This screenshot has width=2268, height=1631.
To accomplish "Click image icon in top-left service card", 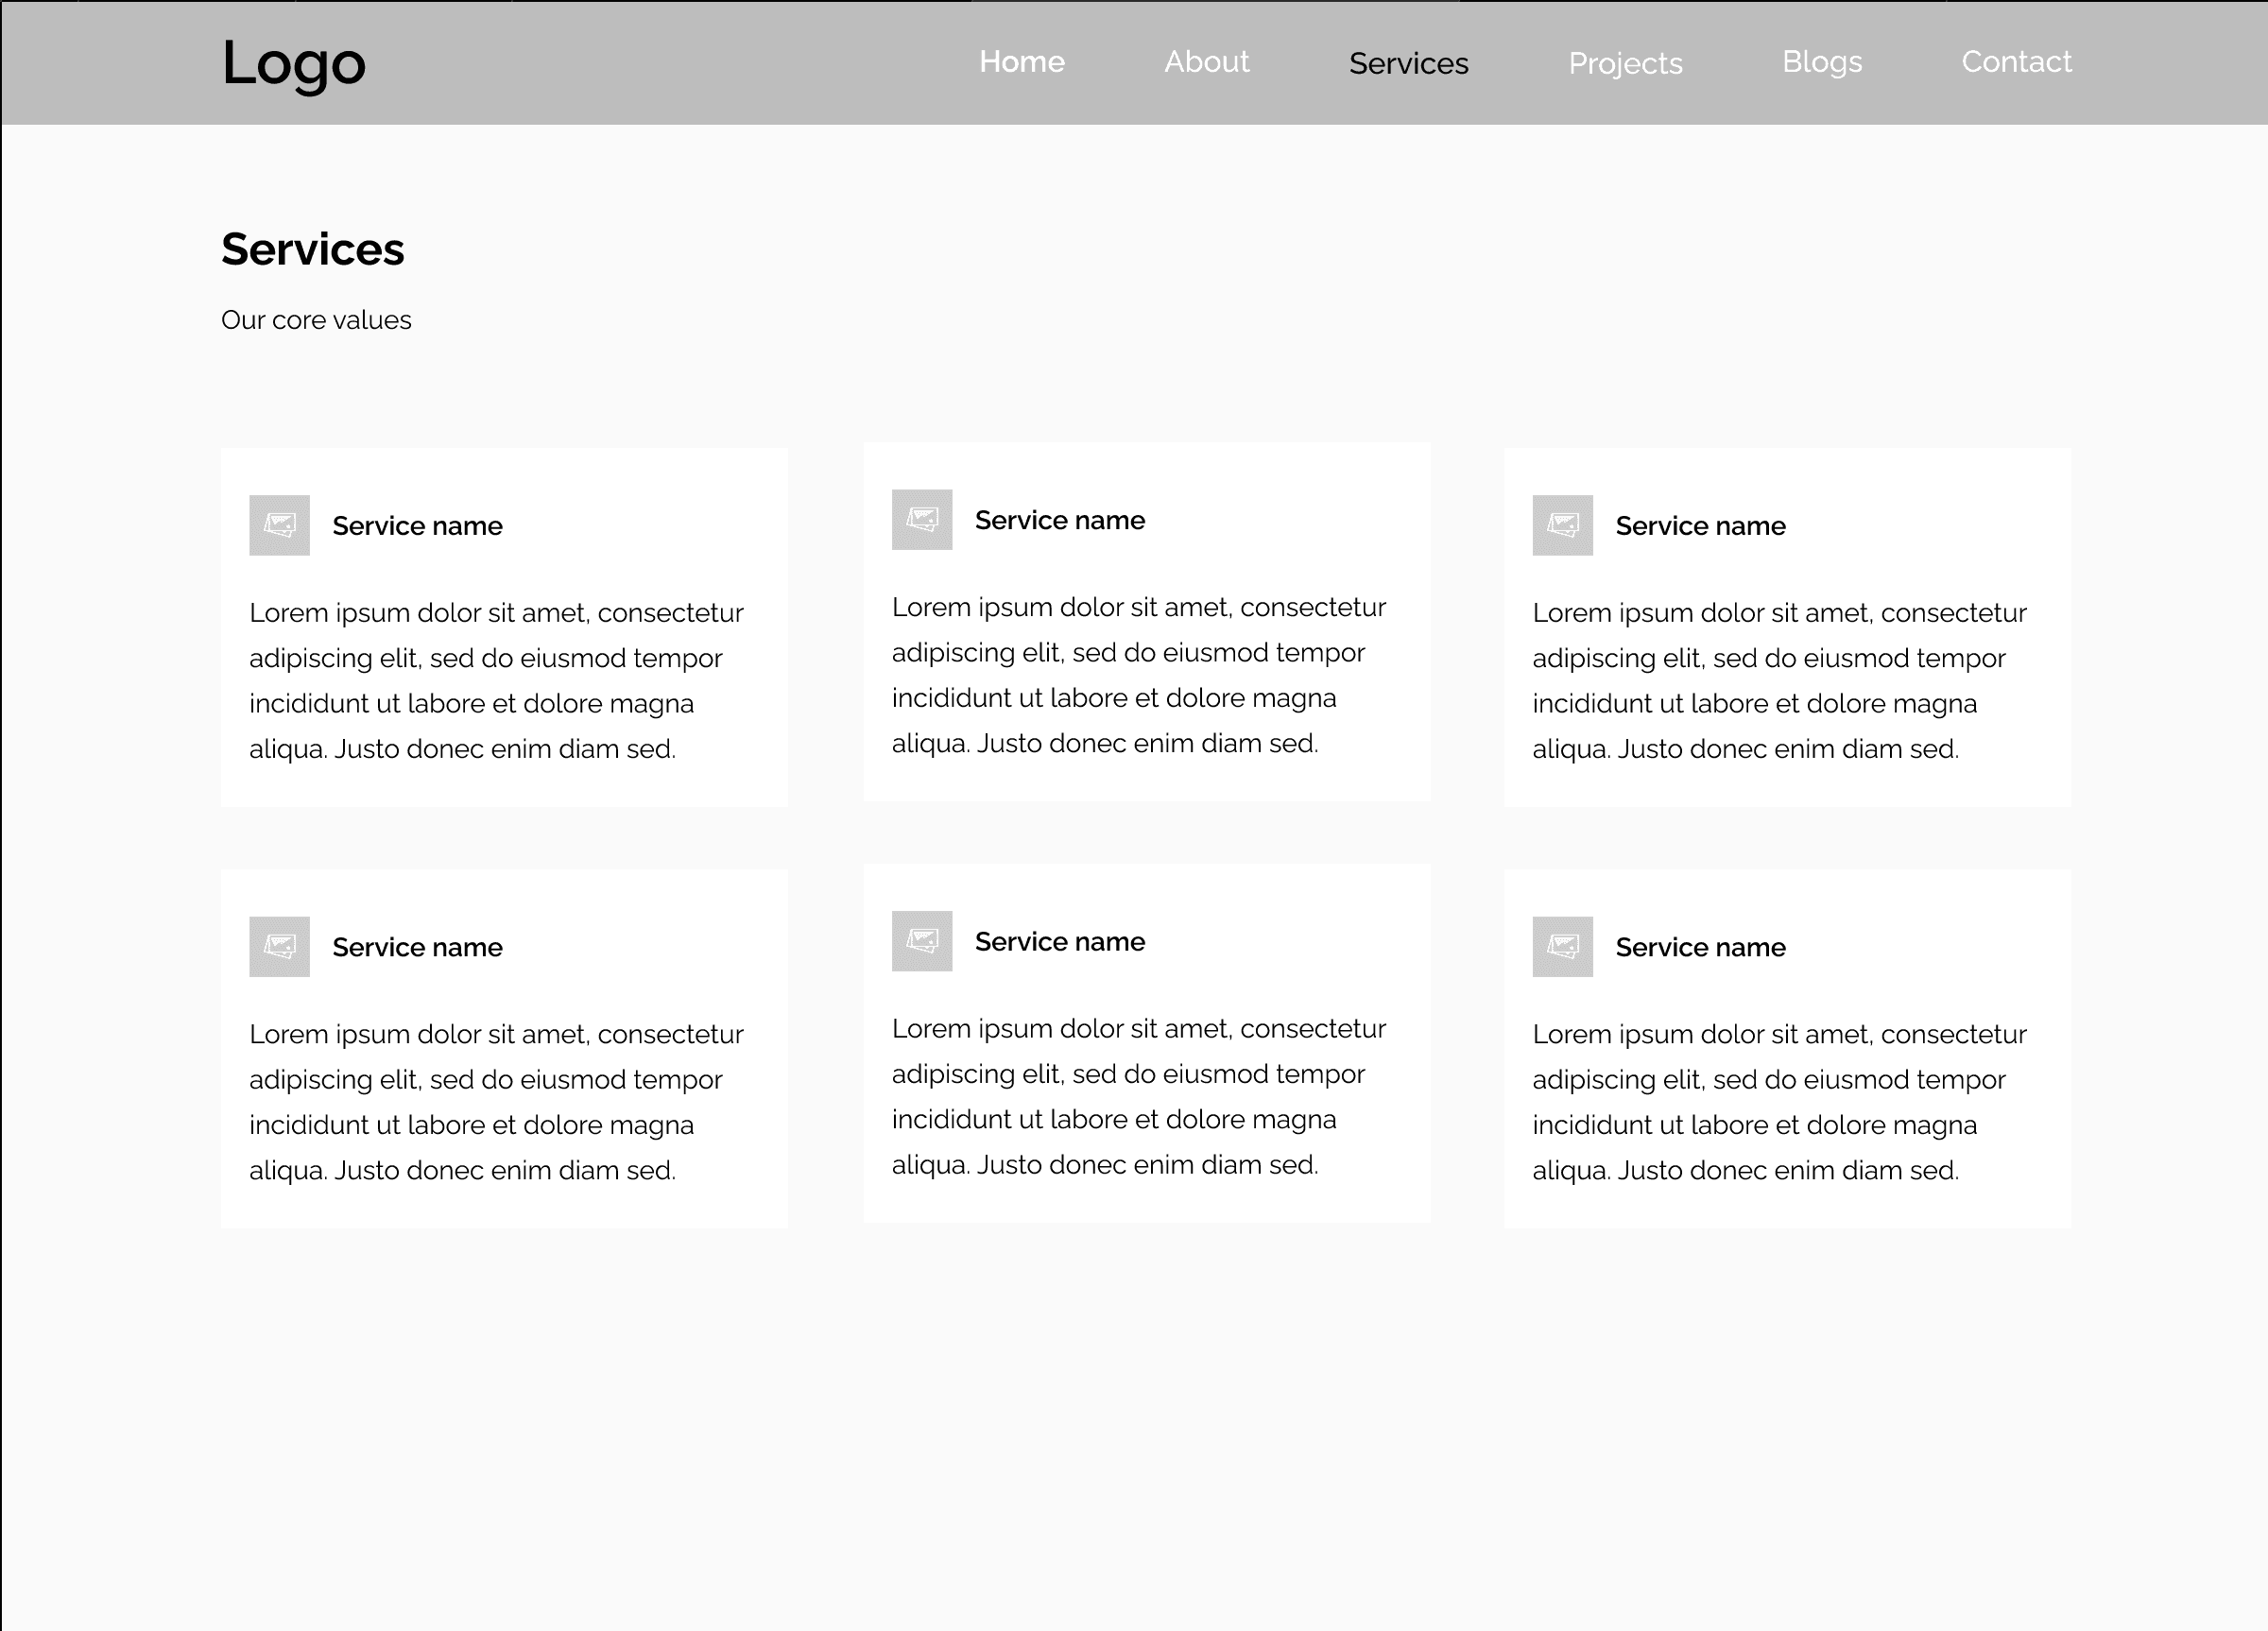I will [279, 525].
